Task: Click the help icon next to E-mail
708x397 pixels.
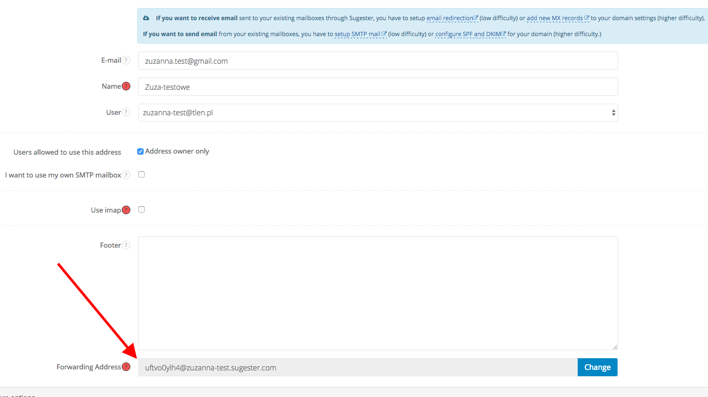Action: pyautogui.click(x=126, y=61)
